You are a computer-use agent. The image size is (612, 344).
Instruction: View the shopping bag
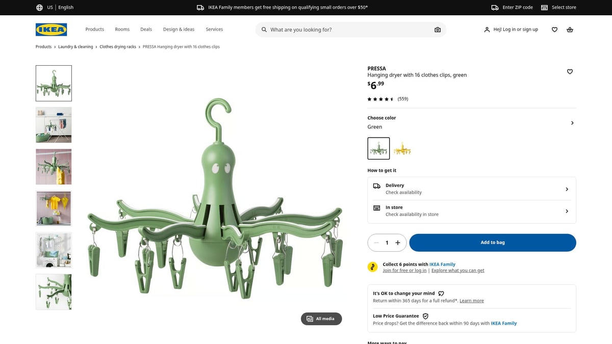click(570, 30)
